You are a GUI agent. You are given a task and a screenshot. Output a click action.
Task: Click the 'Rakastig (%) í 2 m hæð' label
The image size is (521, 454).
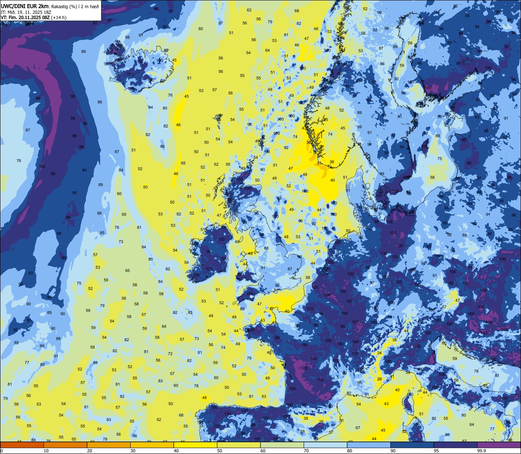point(74,6)
